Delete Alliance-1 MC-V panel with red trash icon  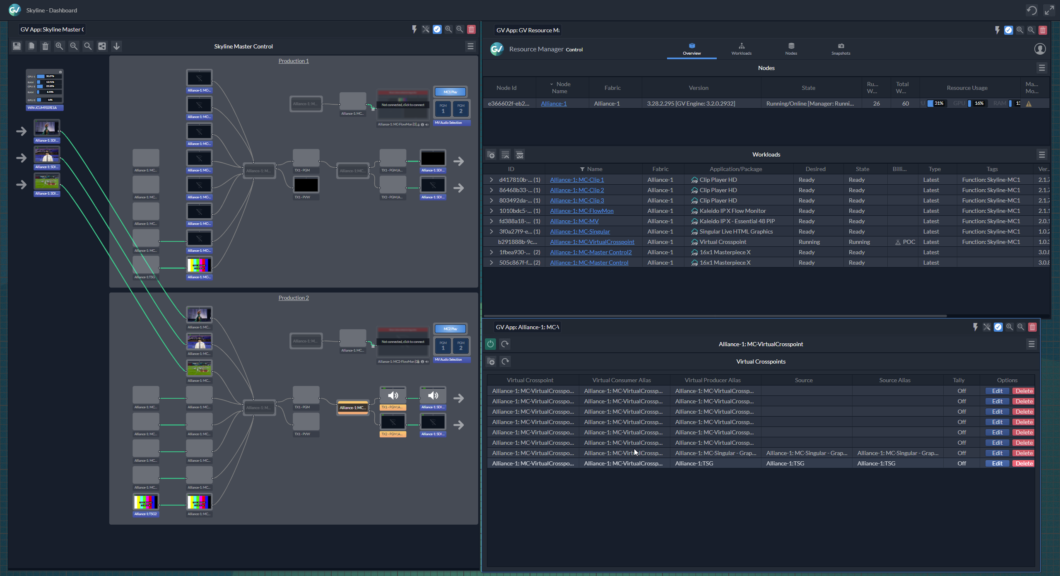pyautogui.click(x=1032, y=327)
